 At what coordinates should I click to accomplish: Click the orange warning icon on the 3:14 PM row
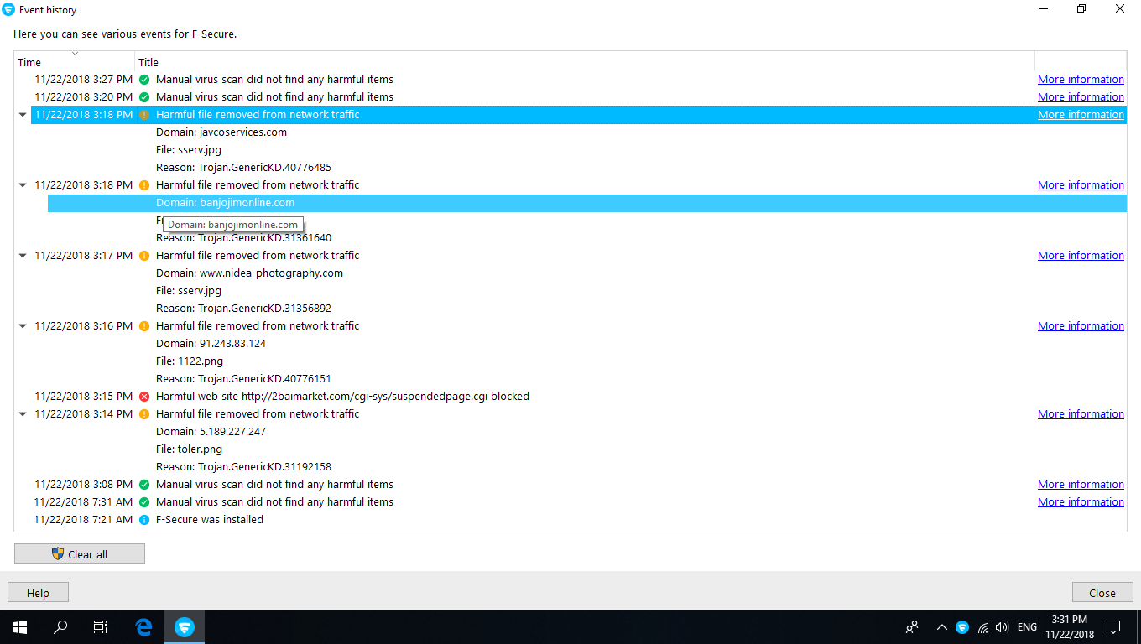(144, 414)
